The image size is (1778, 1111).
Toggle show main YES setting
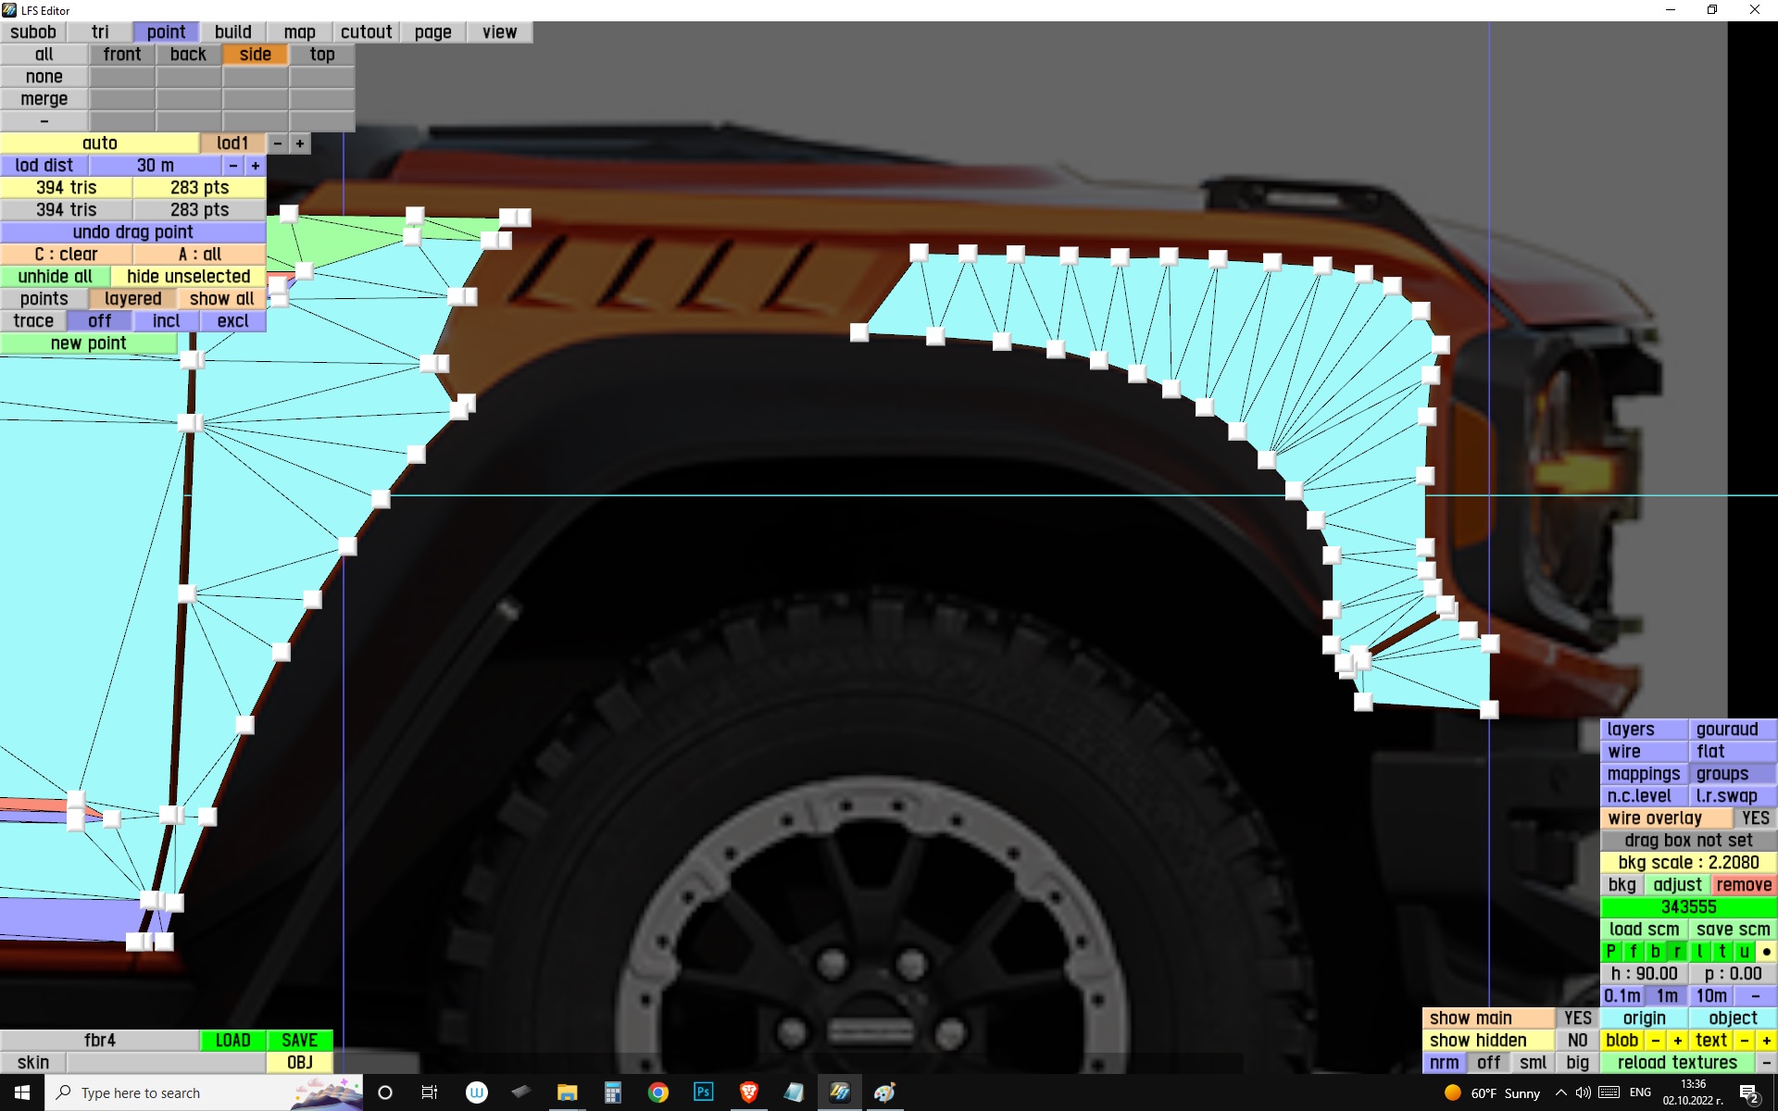[1577, 1018]
